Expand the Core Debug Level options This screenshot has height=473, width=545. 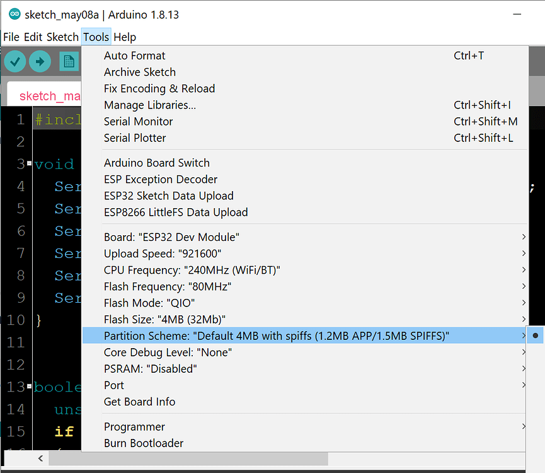(x=522, y=353)
